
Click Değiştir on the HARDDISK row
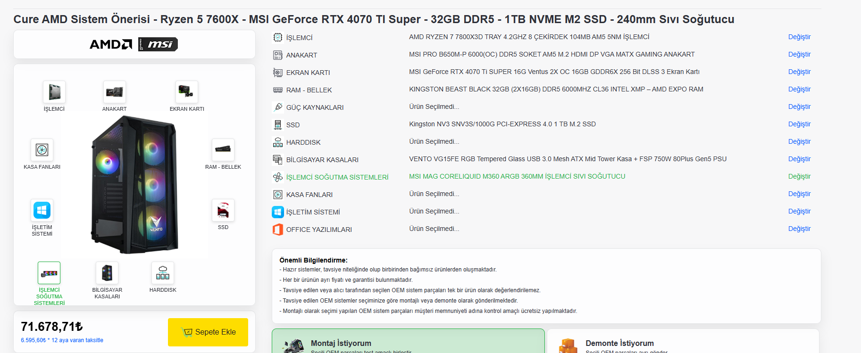799,141
